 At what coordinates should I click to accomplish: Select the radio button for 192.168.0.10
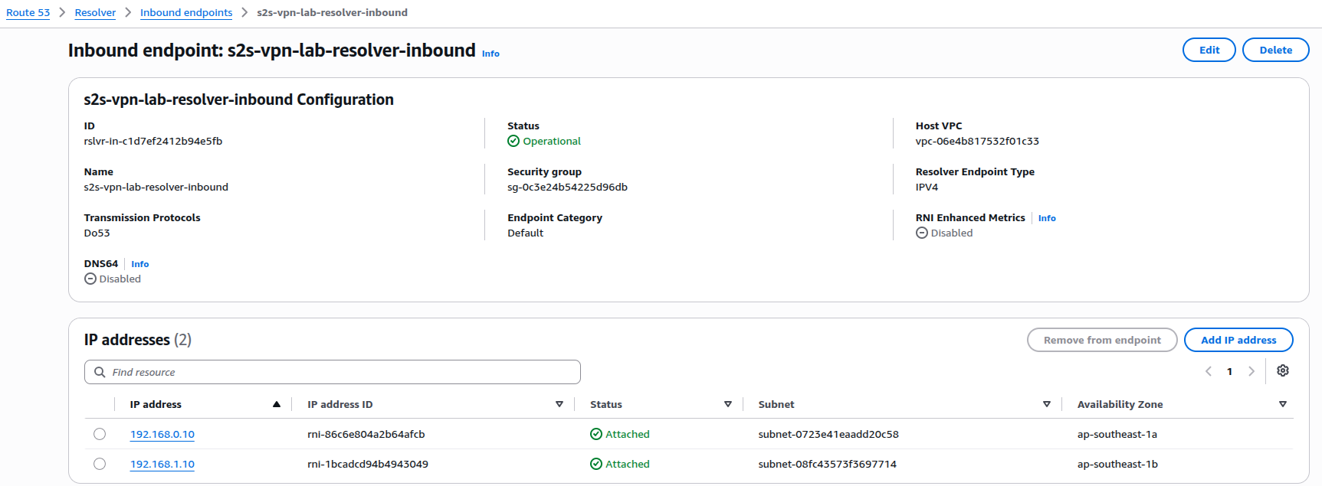tap(100, 434)
